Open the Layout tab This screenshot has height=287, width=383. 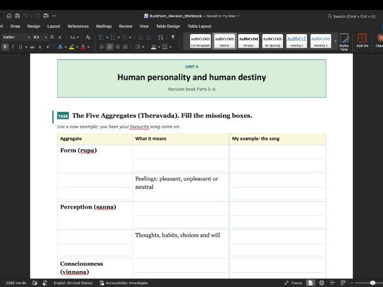tap(54, 26)
